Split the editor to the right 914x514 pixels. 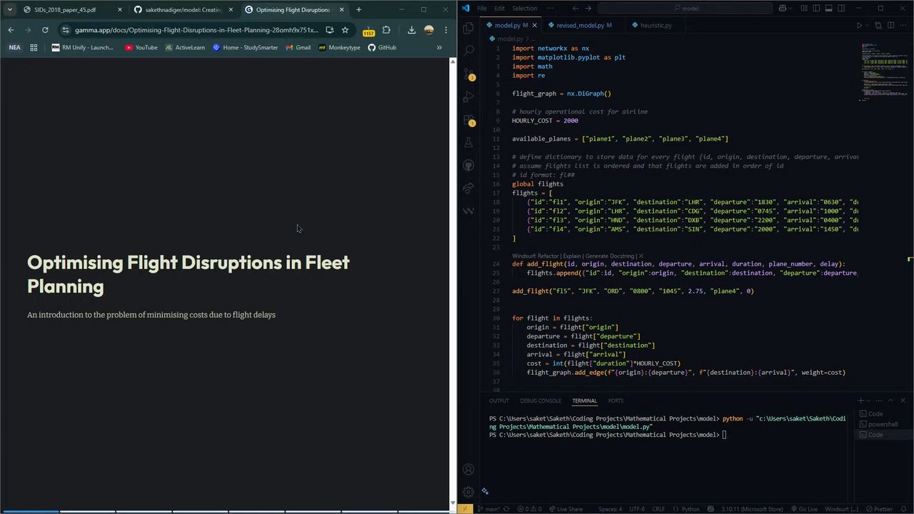click(x=891, y=25)
